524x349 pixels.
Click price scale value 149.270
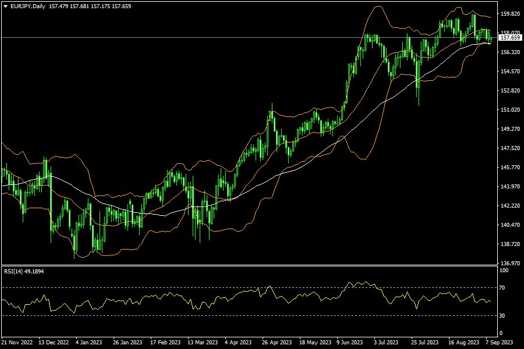[510, 129]
